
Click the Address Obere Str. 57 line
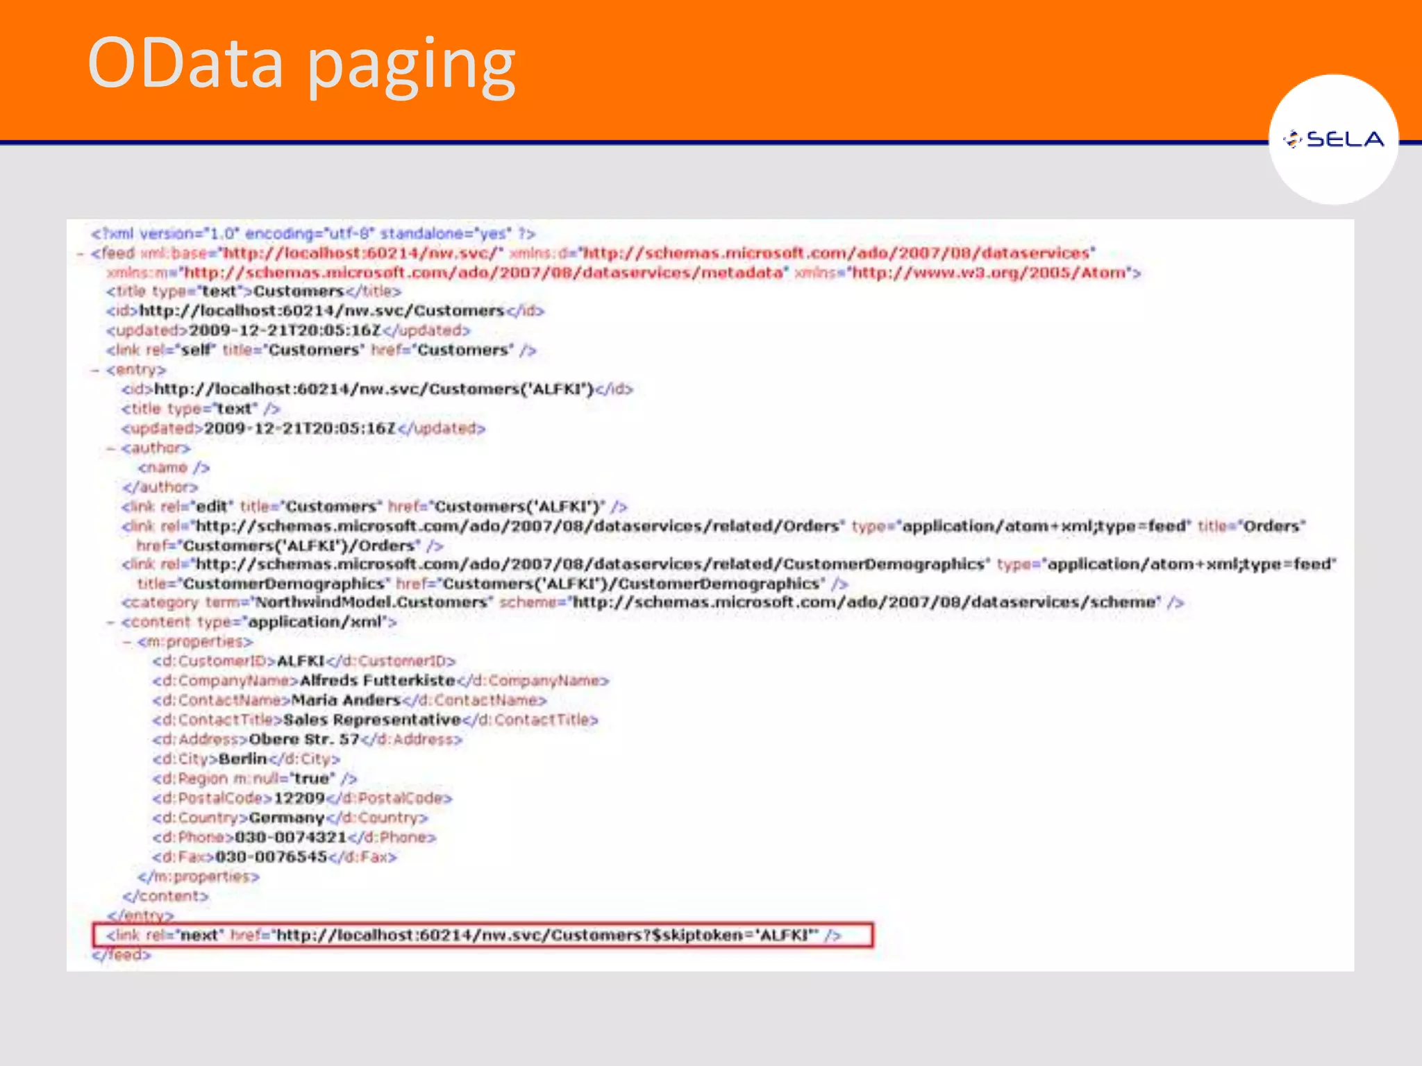click(307, 740)
